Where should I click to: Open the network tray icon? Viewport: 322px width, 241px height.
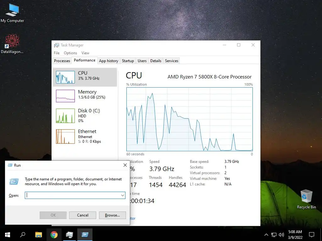[x=274, y=235]
